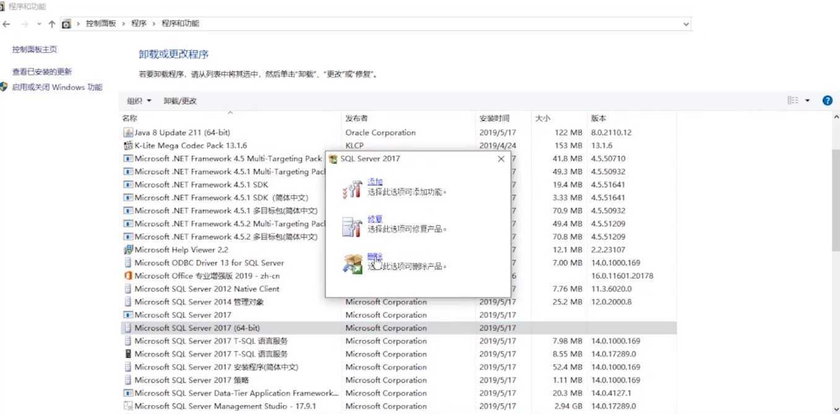The width and height of the screenshot is (840, 414).
Task: Click the 卸载/更改 toolbar button
Action: coord(180,101)
